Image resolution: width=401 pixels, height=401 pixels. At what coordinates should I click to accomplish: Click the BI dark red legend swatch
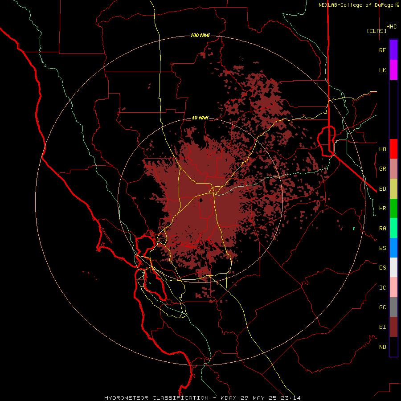[x=393, y=327]
